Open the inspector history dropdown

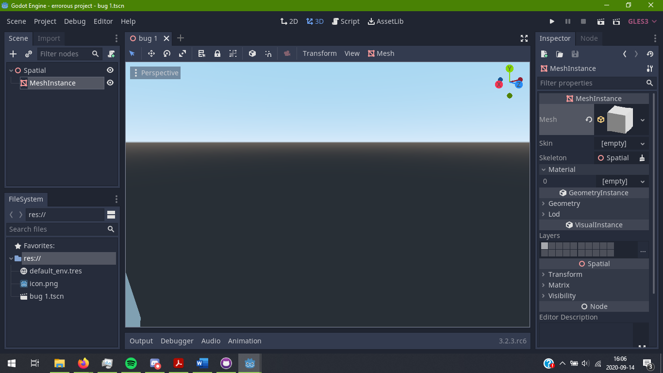[650, 54]
